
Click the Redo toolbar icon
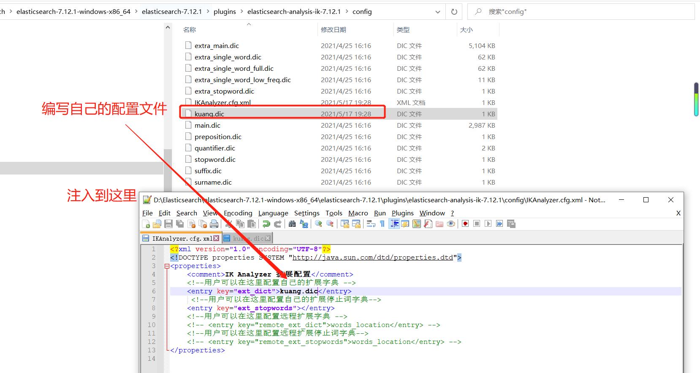[277, 224]
